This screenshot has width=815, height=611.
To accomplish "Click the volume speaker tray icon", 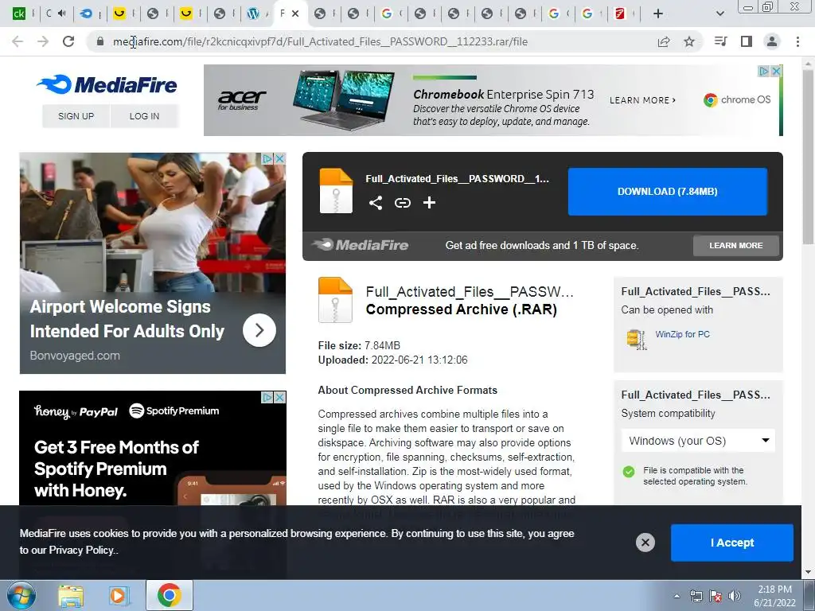I will (x=735, y=596).
